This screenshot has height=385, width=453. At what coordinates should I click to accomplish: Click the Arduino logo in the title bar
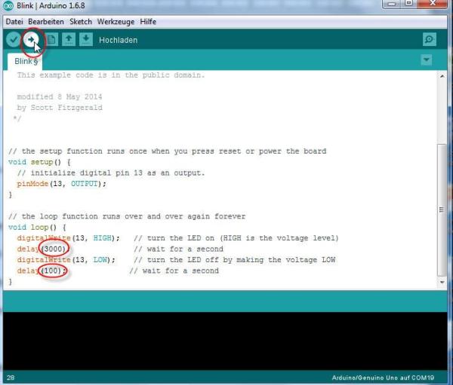[8, 7]
